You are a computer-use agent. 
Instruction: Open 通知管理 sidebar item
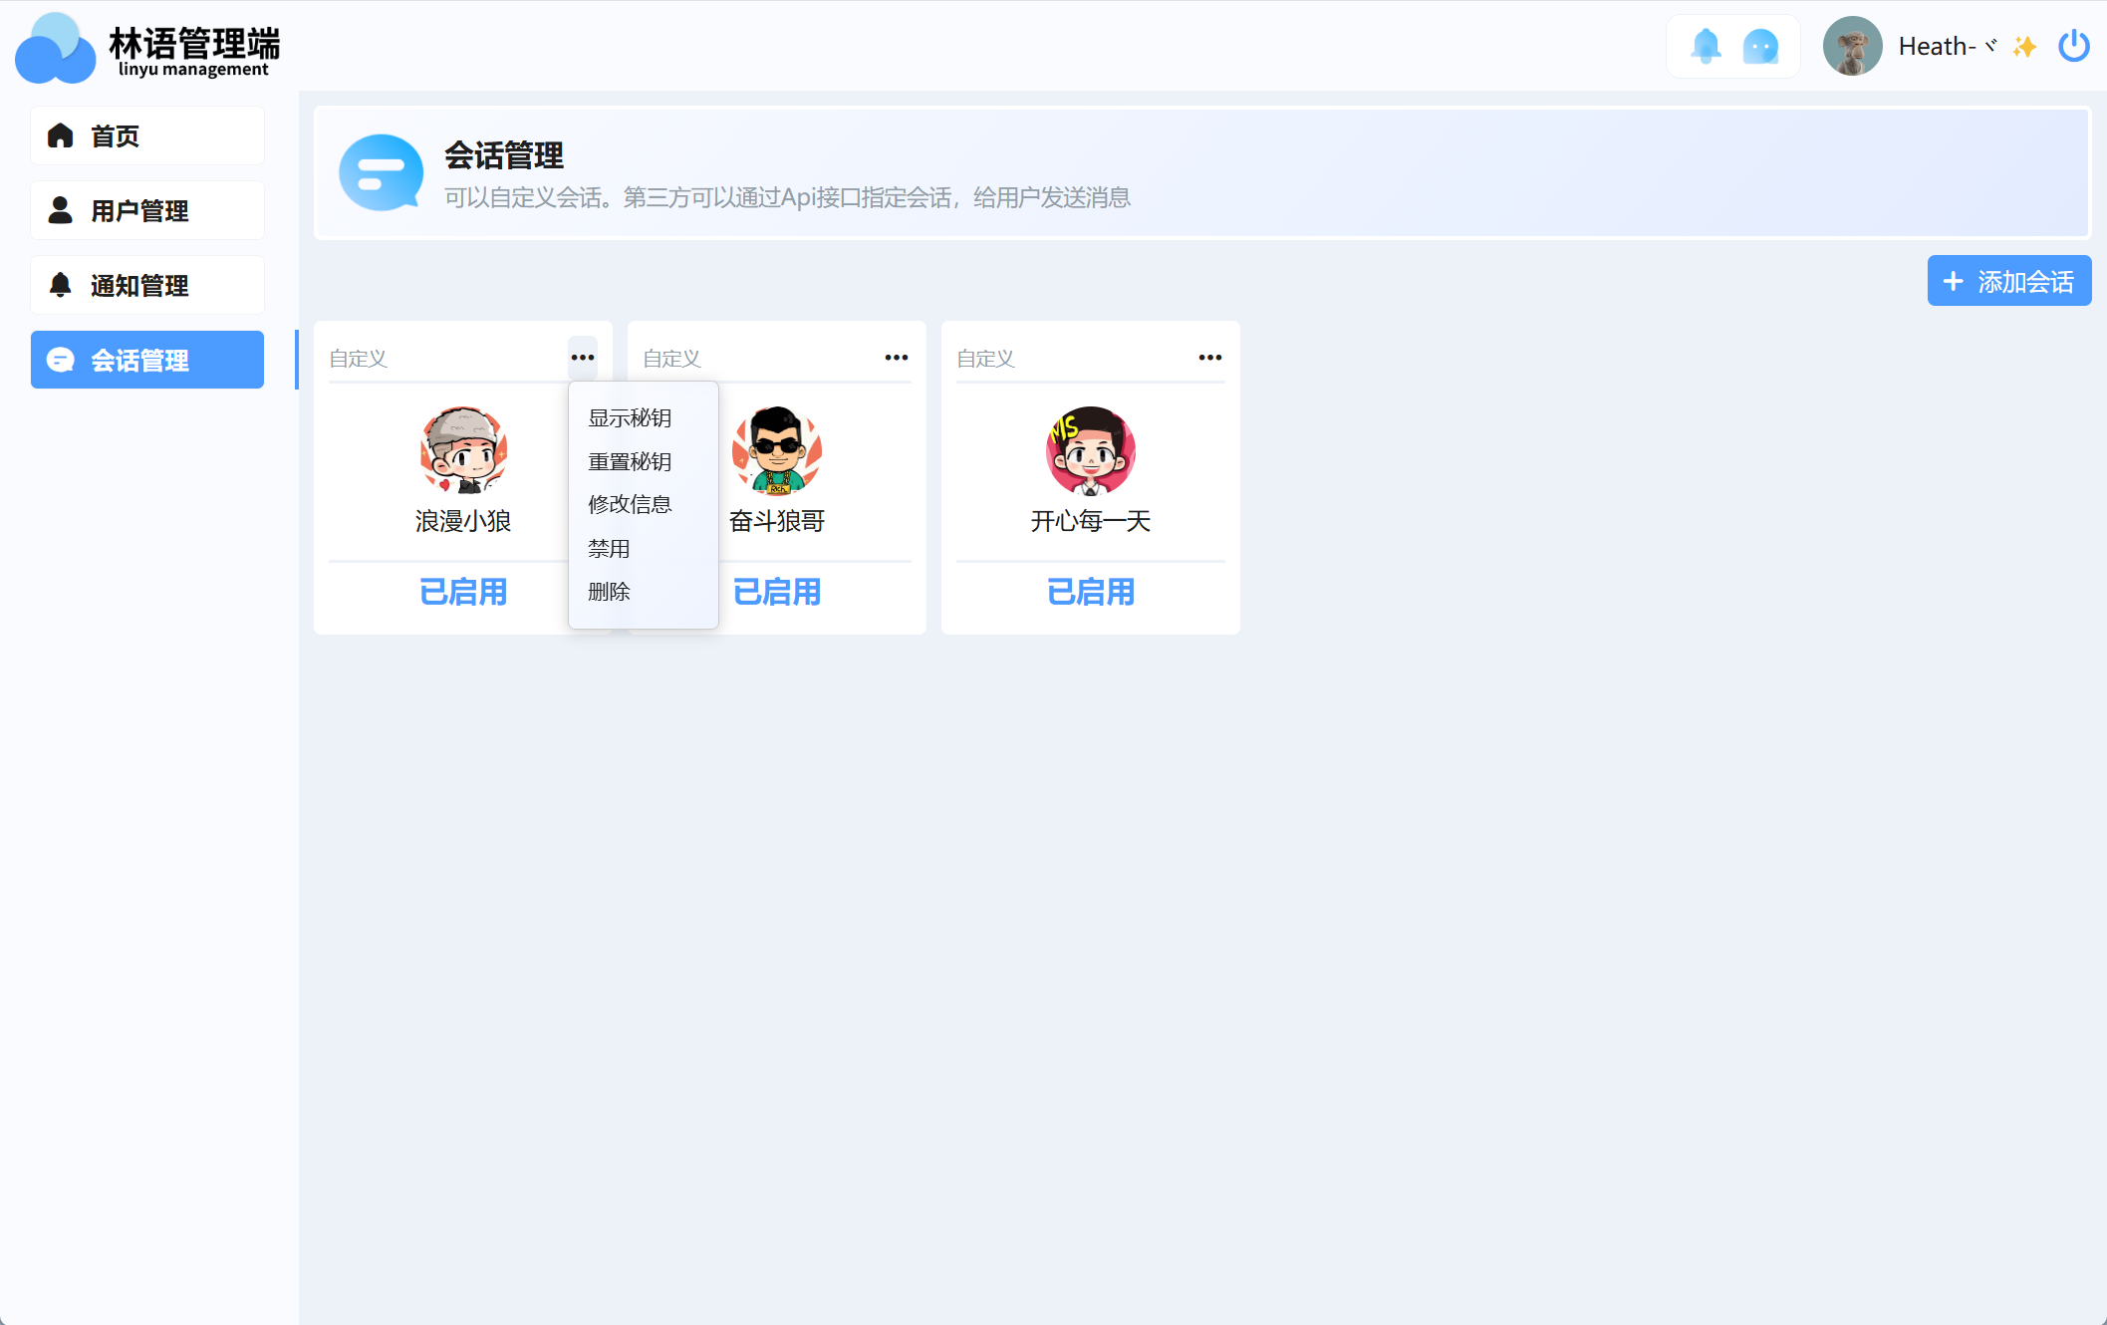(147, 285)
